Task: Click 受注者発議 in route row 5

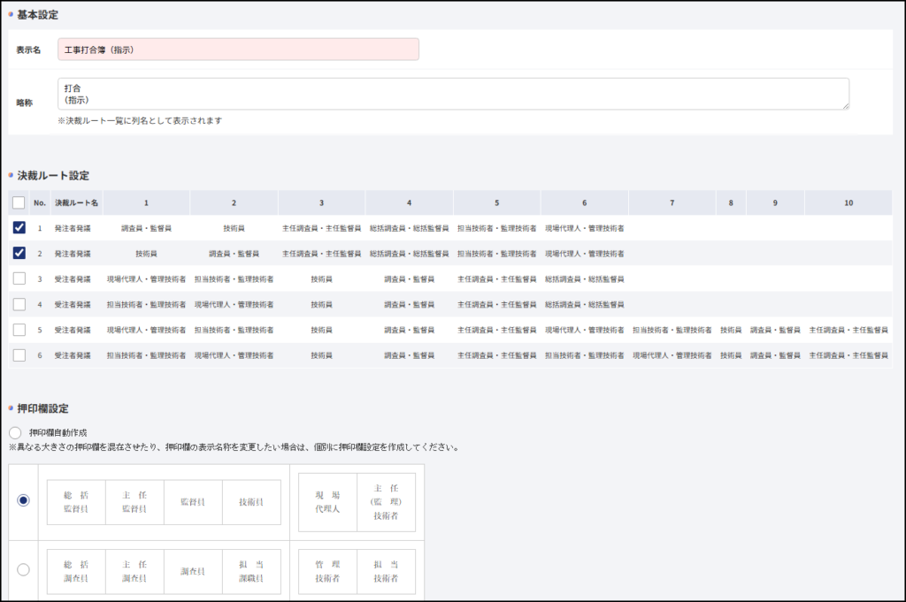Action: (73, 330)
